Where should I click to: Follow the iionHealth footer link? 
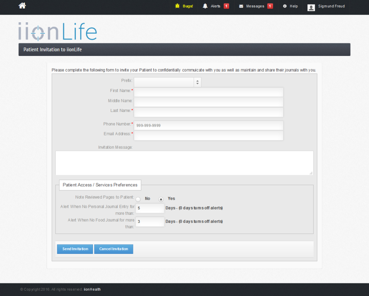(92, 289)
